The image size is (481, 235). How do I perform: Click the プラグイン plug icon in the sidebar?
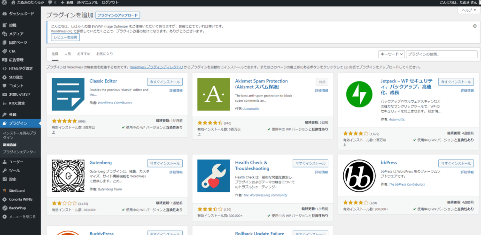(x=4, y=123)
